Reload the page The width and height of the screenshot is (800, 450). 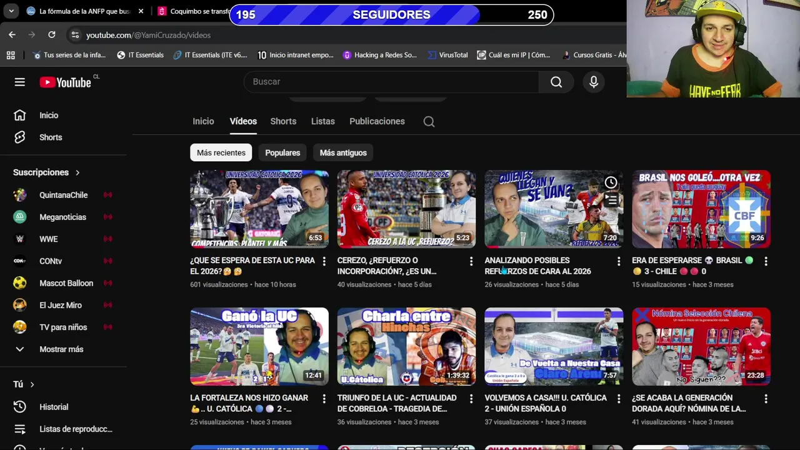52,35
